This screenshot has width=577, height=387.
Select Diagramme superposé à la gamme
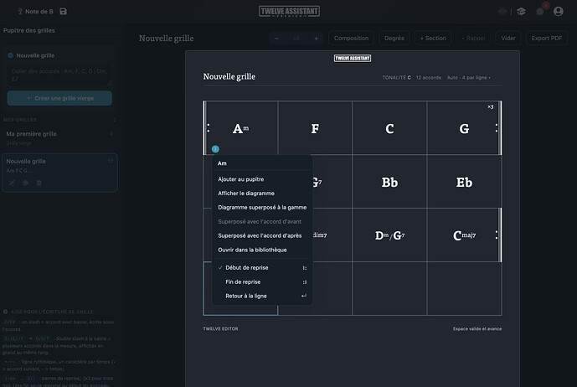click(262, 207)
